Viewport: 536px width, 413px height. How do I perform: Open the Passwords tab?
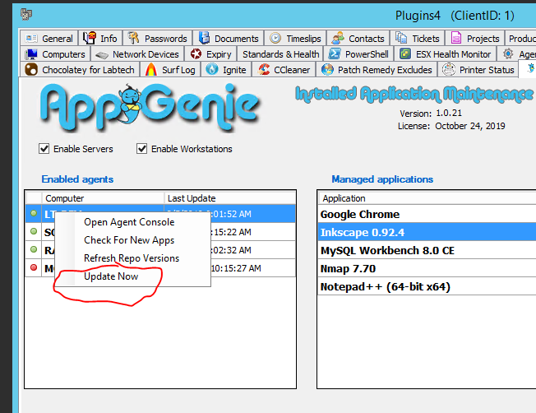point(158,39)
